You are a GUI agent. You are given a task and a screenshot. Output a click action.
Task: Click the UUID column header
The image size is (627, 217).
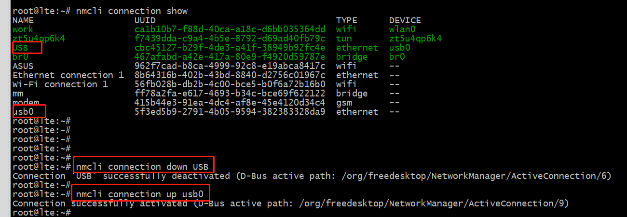[145, 20]
